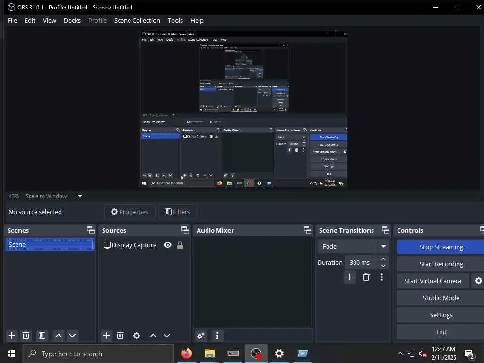This screenshot has width=484, height=363.
Task: Add a new source with plus icon
Action: click(106, 336)
